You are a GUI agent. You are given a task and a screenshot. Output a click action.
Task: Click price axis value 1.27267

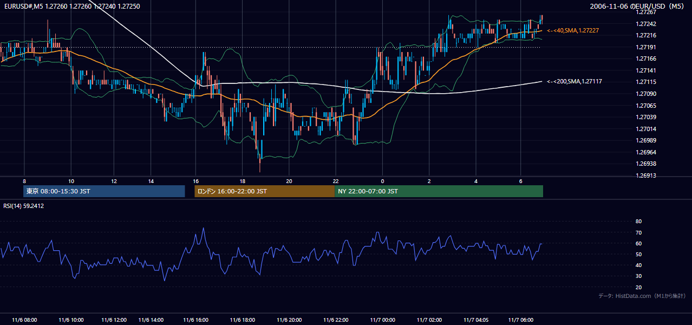pos(647,12)
